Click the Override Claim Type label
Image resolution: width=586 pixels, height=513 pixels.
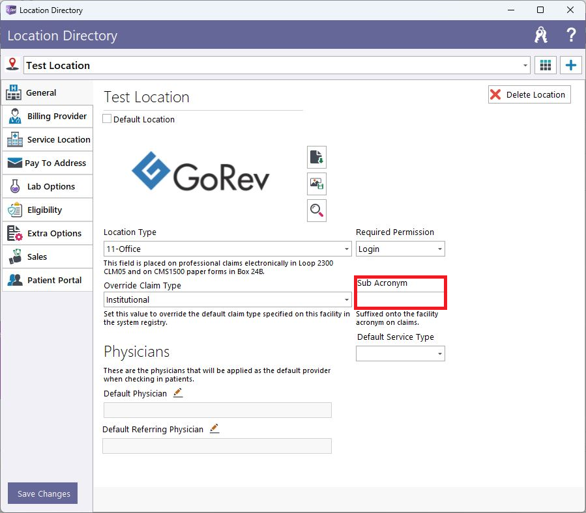(142, 286)
